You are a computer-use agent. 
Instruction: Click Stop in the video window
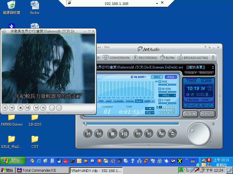coord(20,108)
